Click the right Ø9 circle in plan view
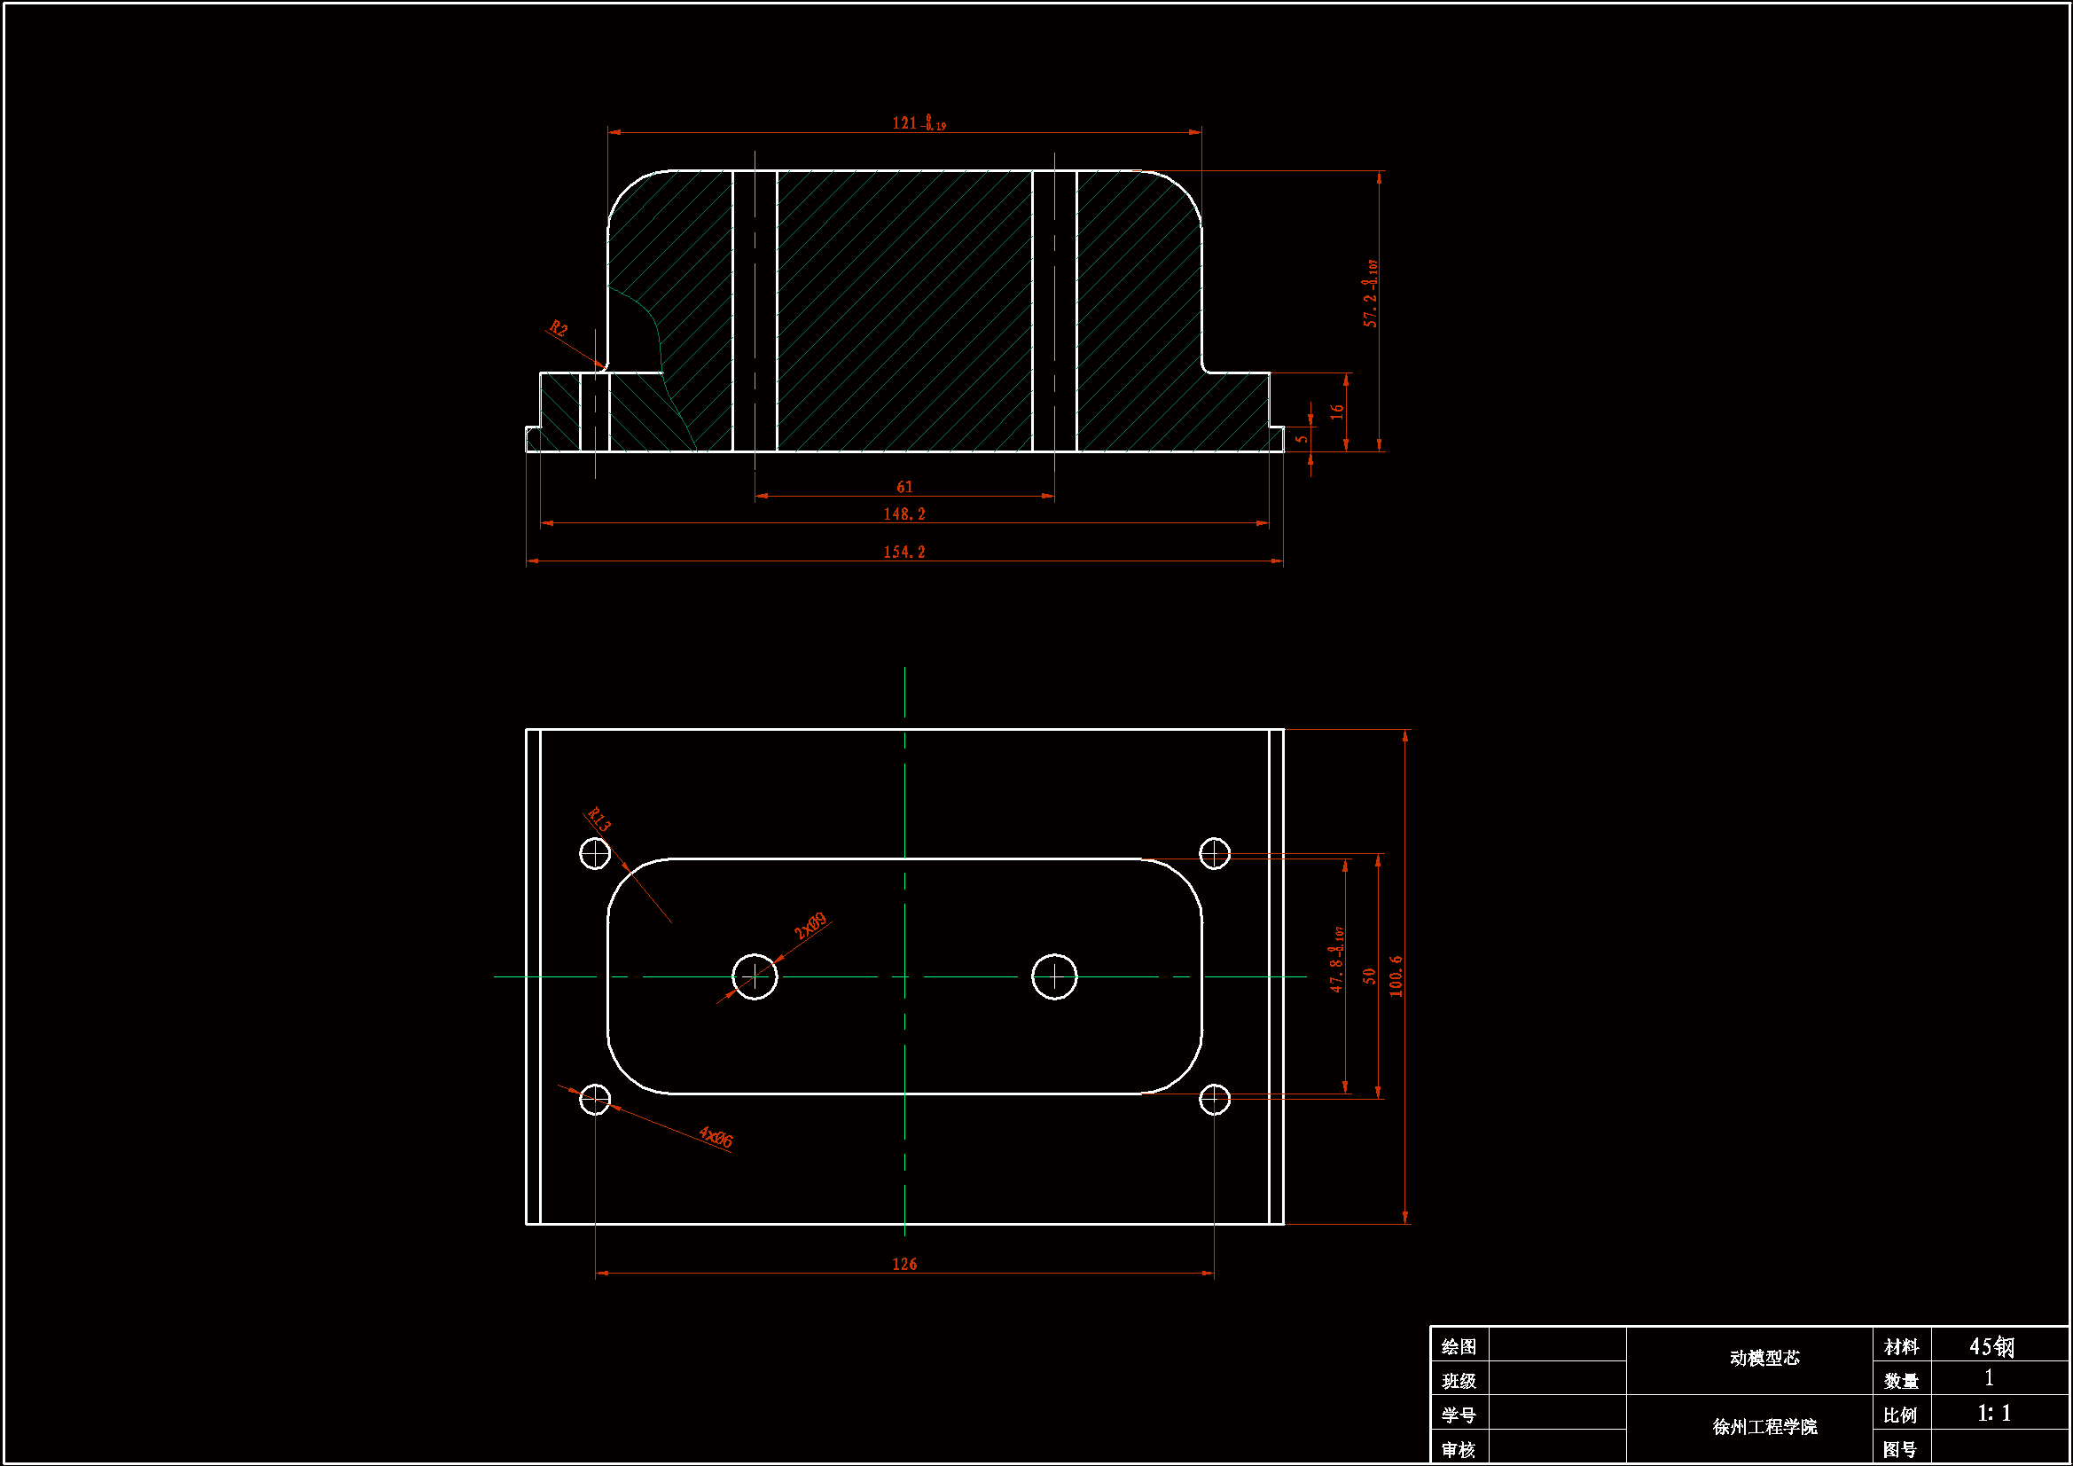 click(x=1054, y=976)
